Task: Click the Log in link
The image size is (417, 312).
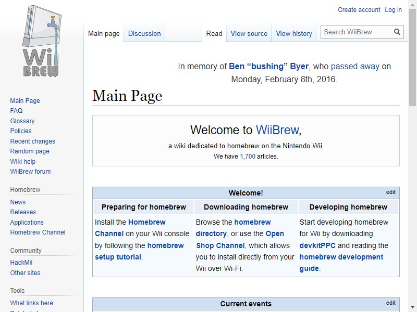Action: 394,10
